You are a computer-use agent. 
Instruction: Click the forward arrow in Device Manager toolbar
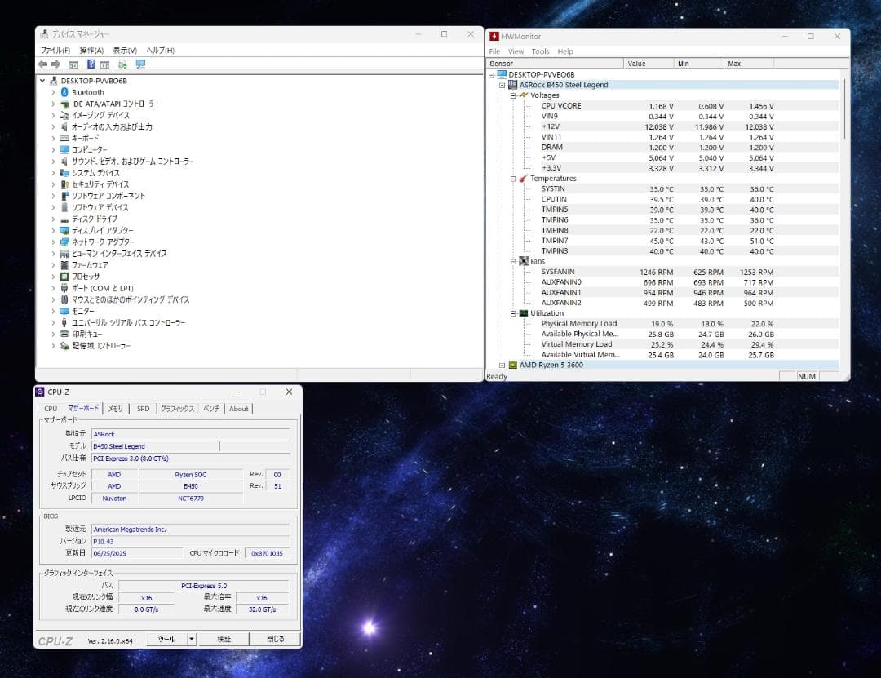click(55, 64)
